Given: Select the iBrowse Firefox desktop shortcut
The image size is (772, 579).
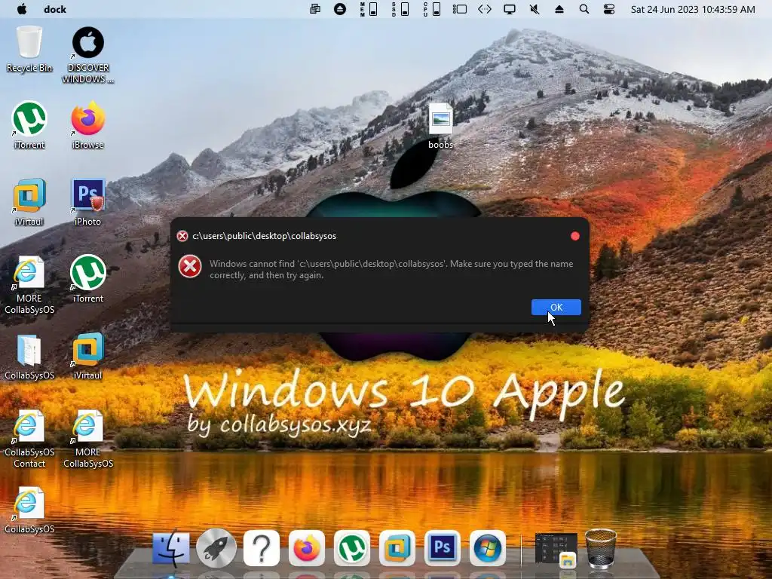Looking at the screenshot, I should click(x=87, y=126).
